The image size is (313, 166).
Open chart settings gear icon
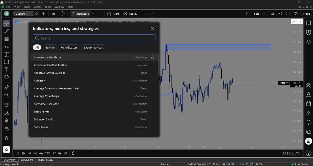point(280,14)
